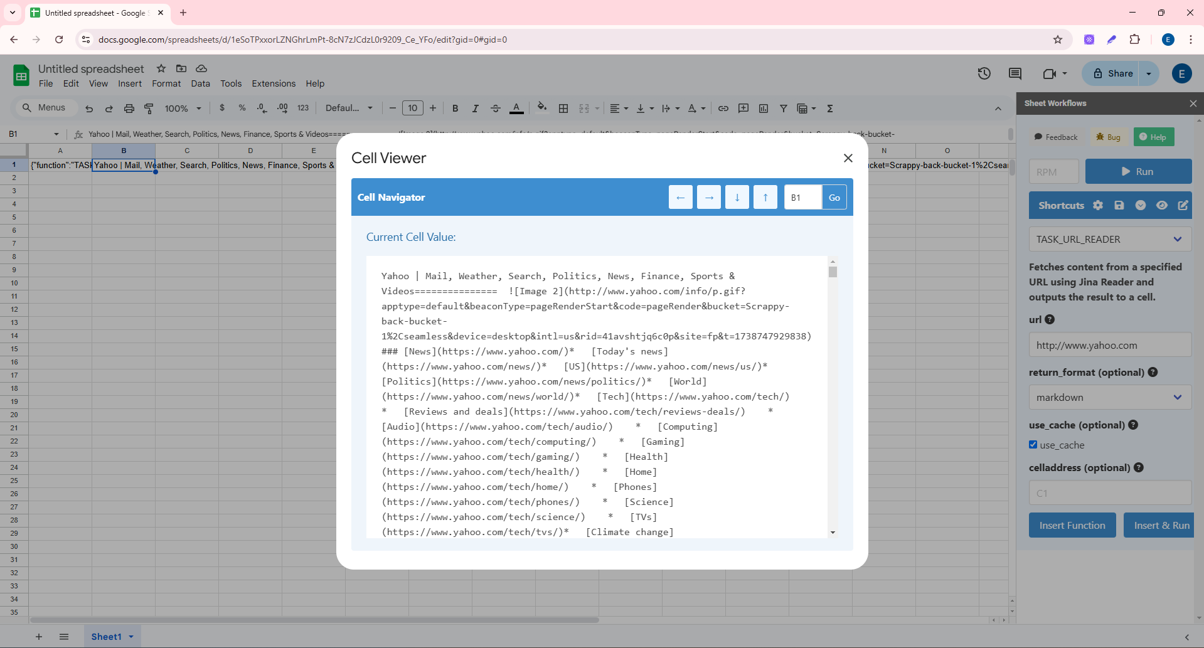Select the Sheet1 tab

(x=106, y=637)
